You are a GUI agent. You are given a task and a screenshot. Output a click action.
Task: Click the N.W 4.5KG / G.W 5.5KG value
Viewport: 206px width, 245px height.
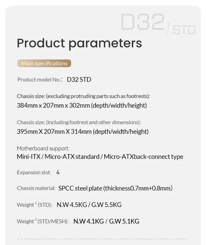[89, 205]
